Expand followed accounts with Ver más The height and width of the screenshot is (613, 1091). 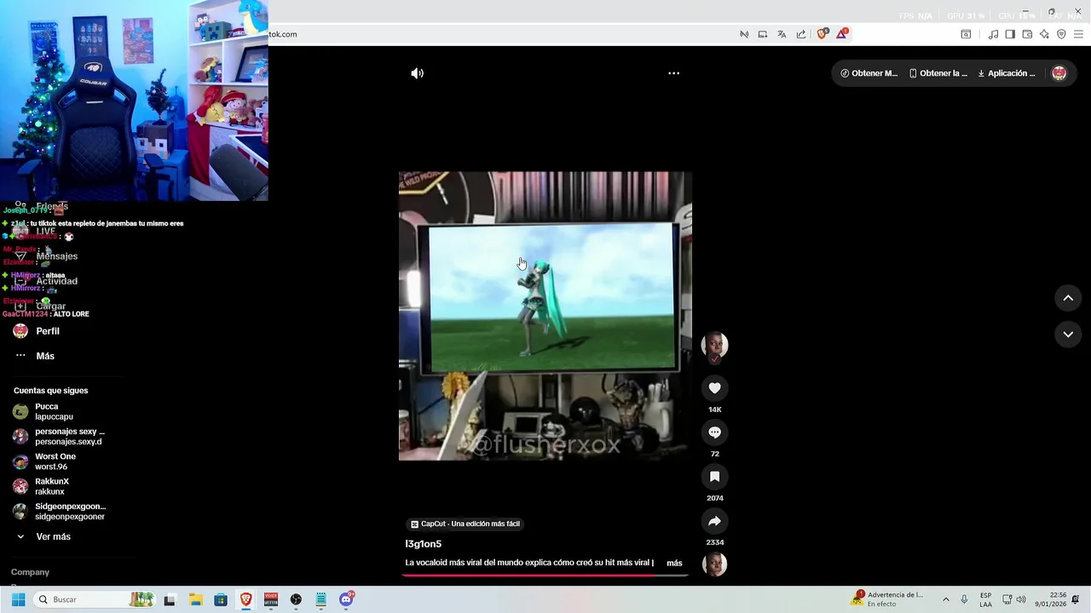(43, 537)
